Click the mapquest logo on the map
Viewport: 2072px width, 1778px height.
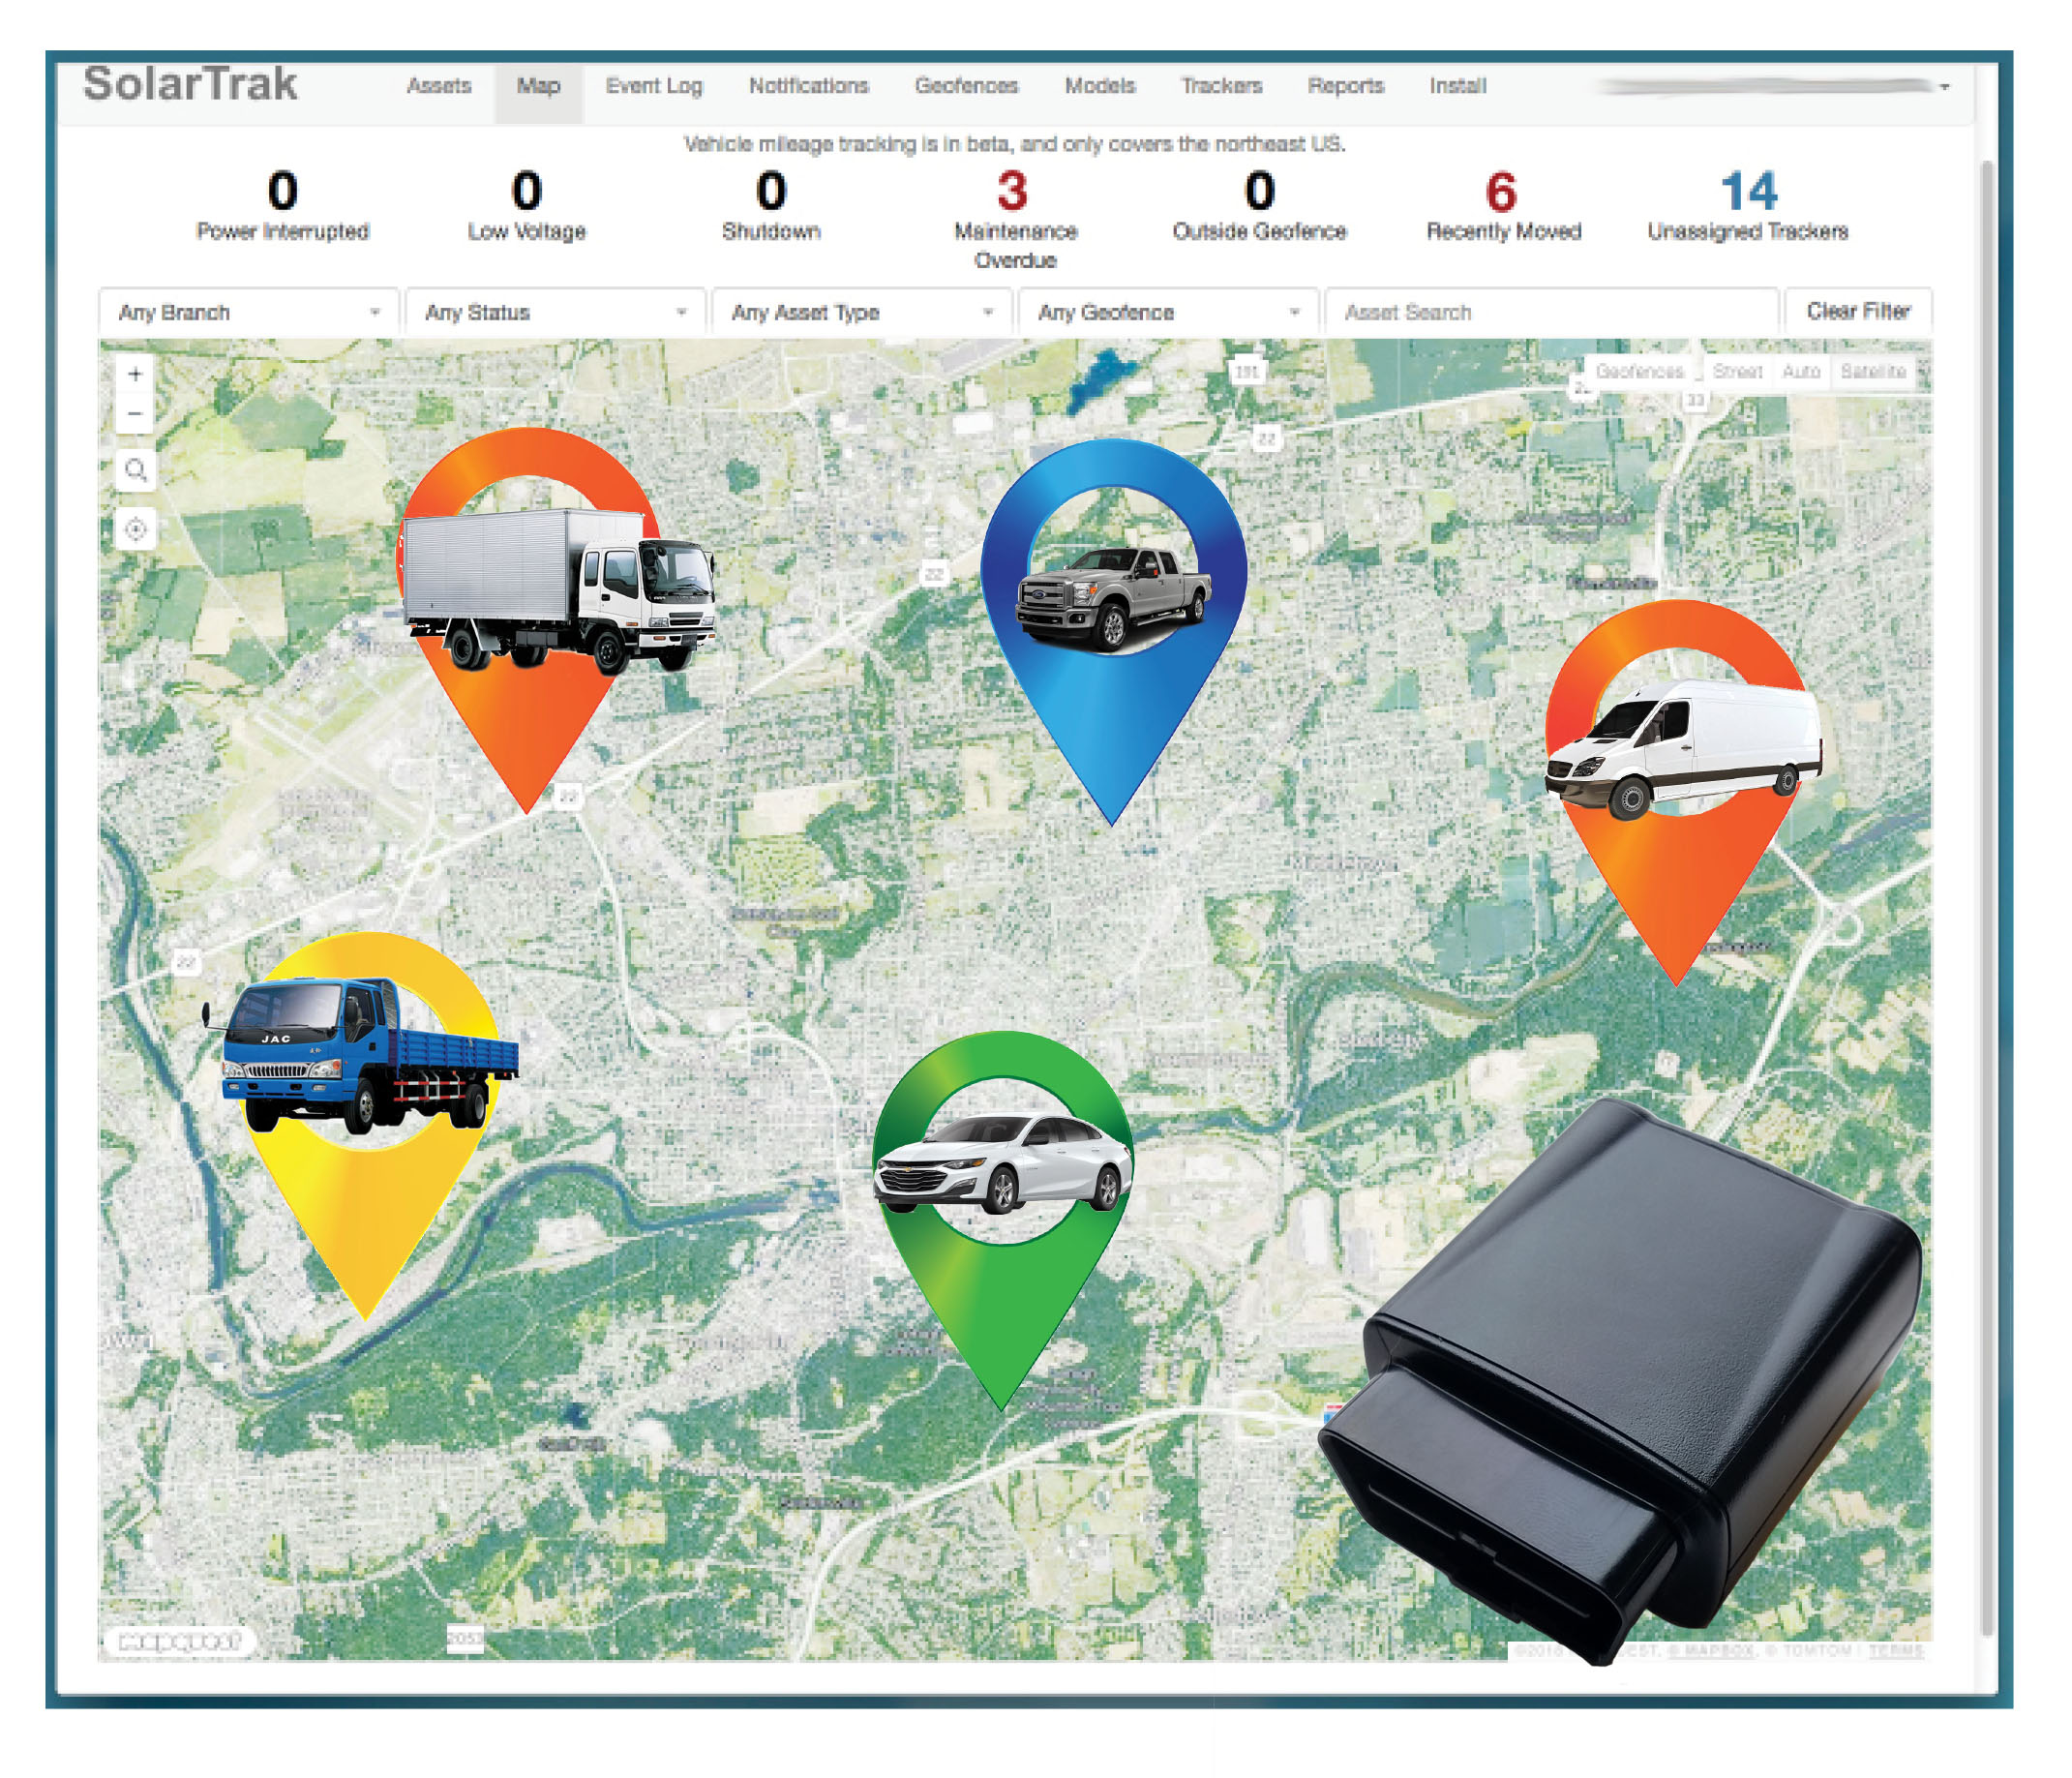[x=180, y=1642]
